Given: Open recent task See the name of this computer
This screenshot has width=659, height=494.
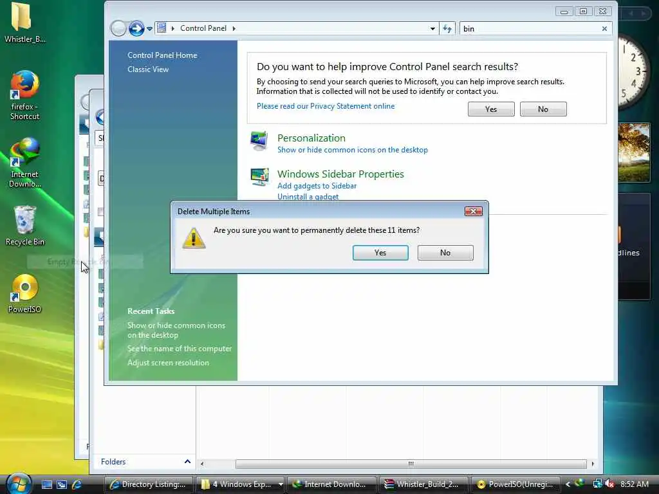Looking at the screenshot, I should [x=180, y=349].
